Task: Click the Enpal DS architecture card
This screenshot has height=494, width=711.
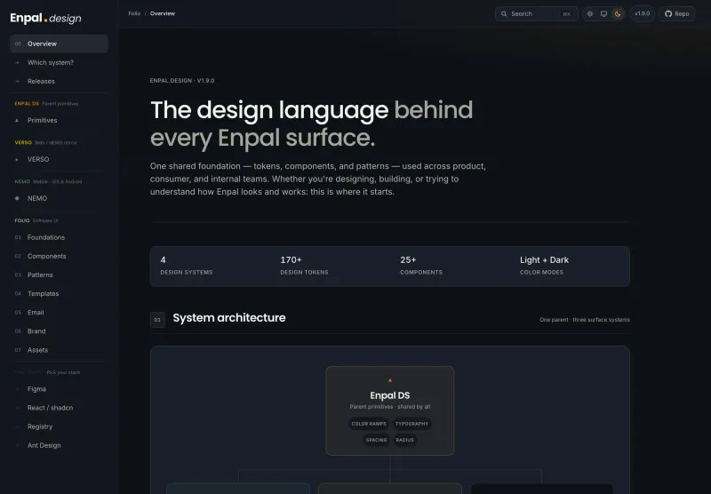Action: pos(389,410)
